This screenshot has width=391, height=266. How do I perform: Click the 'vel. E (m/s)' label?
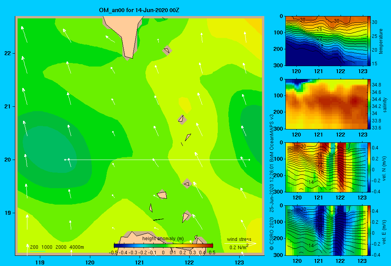[384, 232]
